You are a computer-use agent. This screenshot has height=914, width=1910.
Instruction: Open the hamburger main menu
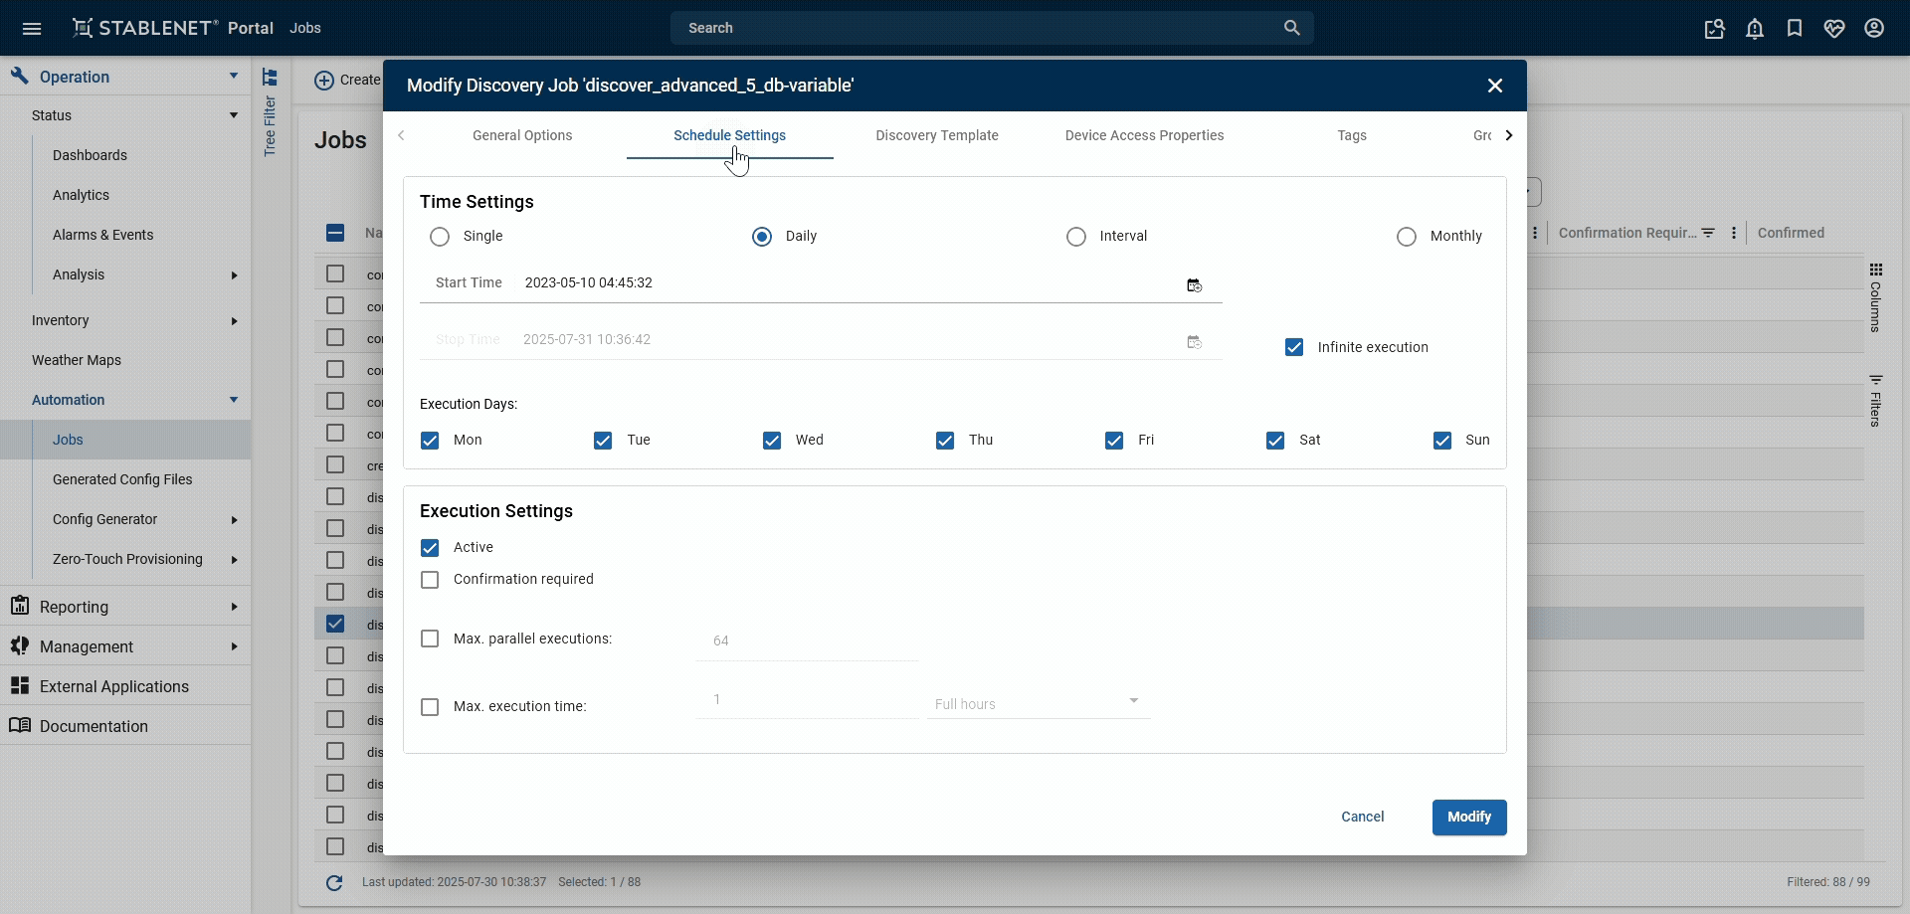[32, 28]
